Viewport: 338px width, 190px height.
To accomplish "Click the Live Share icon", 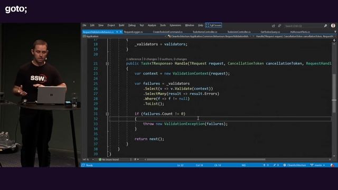I will pos(274,26).
